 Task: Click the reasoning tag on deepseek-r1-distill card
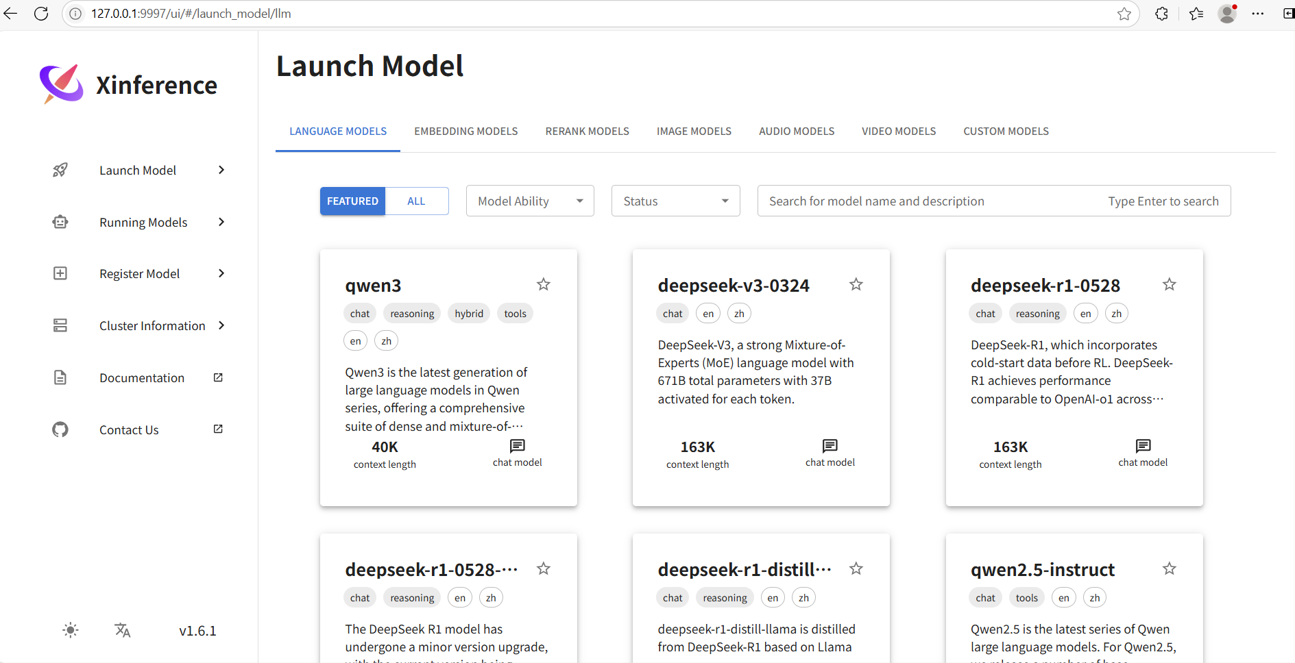tap(725, 598)
